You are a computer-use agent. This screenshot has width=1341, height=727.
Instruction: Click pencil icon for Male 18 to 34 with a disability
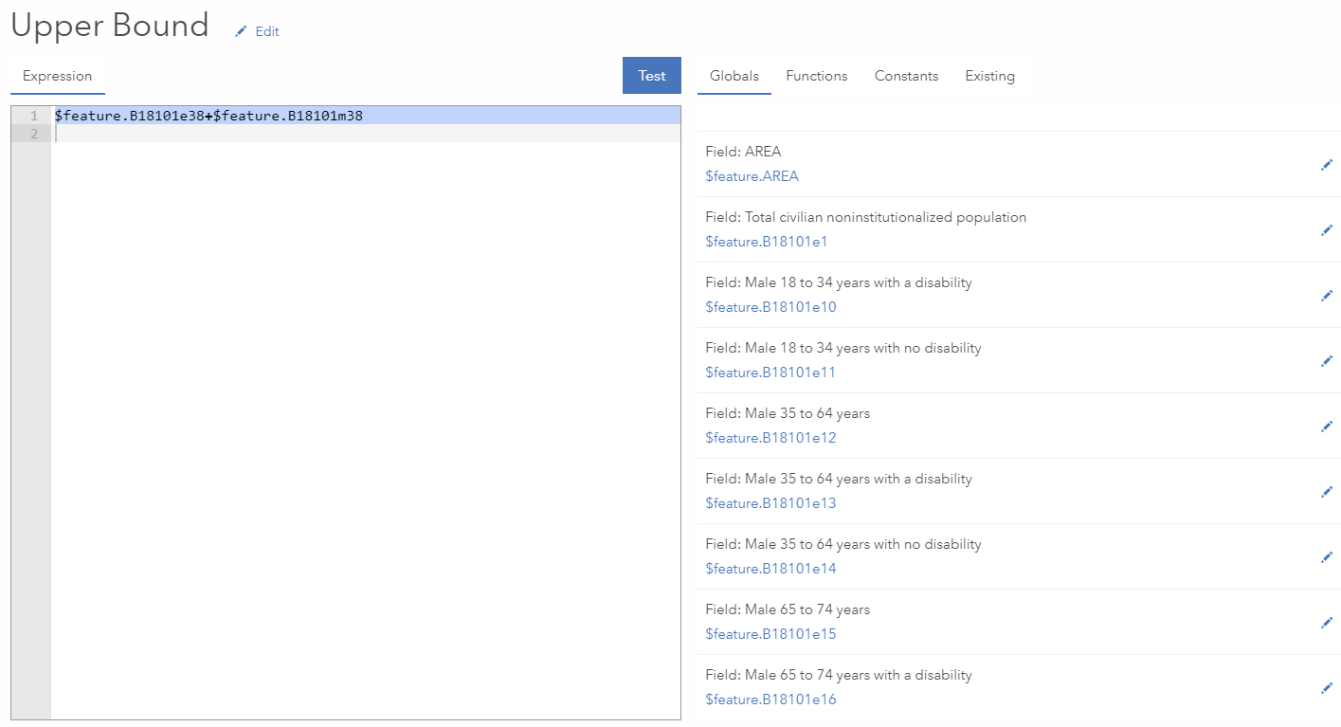point(1327,296)
